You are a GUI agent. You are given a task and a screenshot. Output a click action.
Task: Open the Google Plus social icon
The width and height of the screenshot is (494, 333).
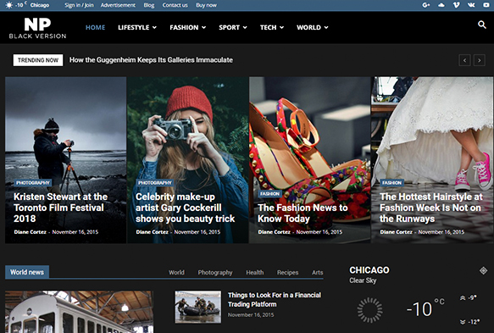426,5
